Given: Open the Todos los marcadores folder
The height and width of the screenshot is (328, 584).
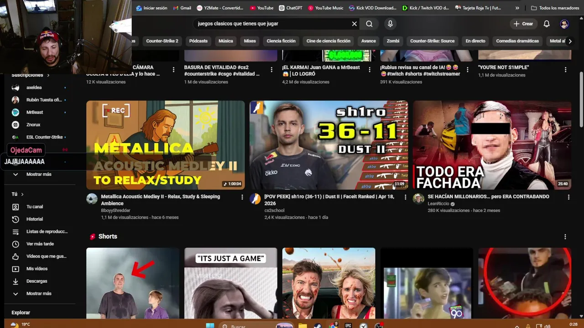Looking at the screenshot, I should tap(555, 8).
